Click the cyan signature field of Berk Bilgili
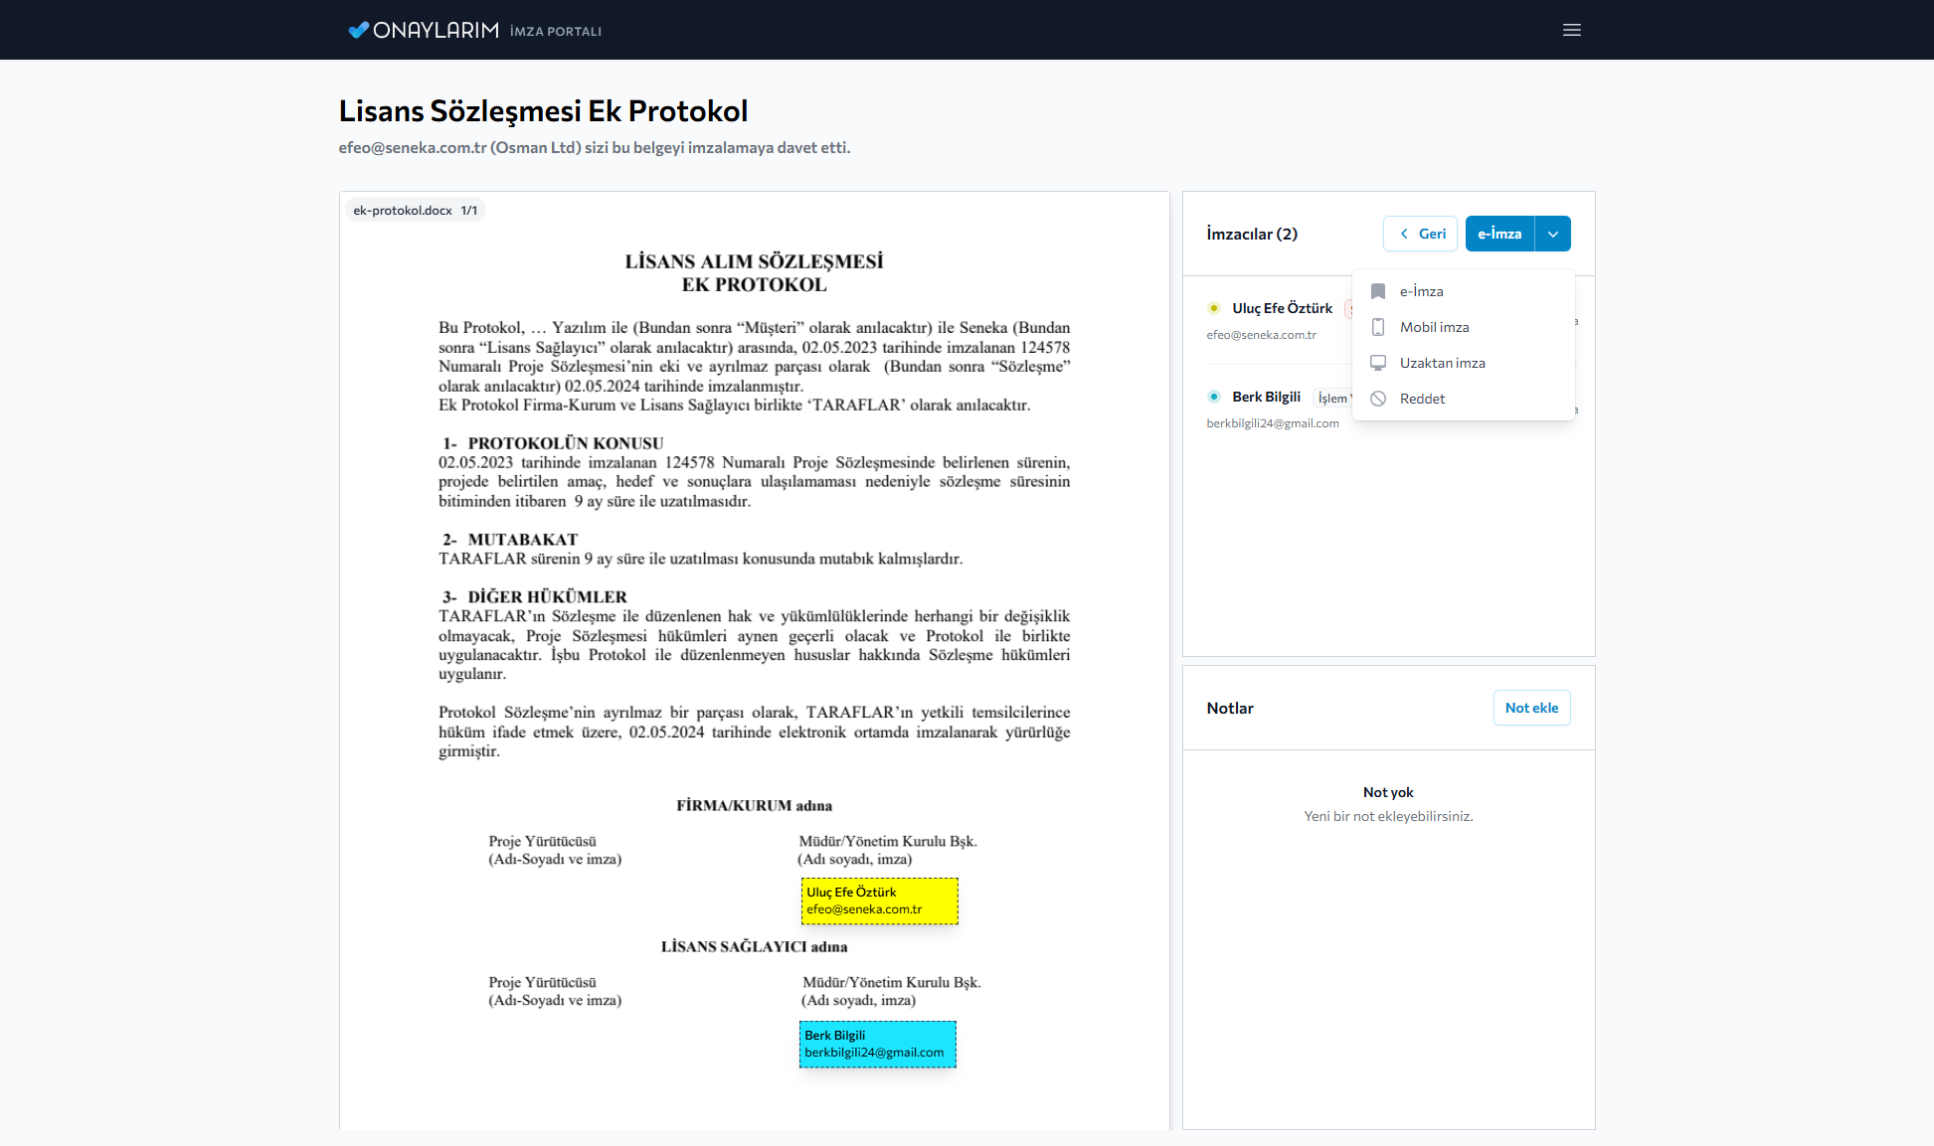The image size is (1934, 1146). tap(877, 1044)
